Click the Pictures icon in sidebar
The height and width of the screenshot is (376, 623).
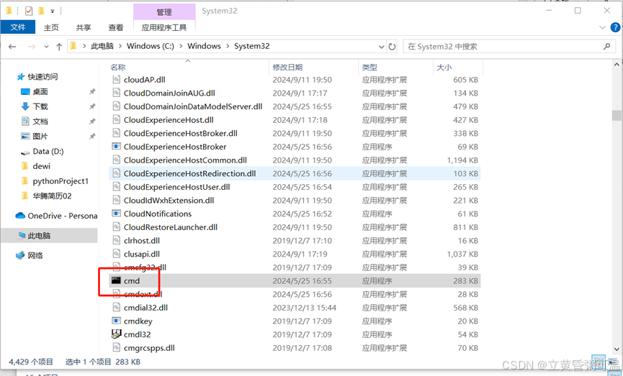coord(25,137)
